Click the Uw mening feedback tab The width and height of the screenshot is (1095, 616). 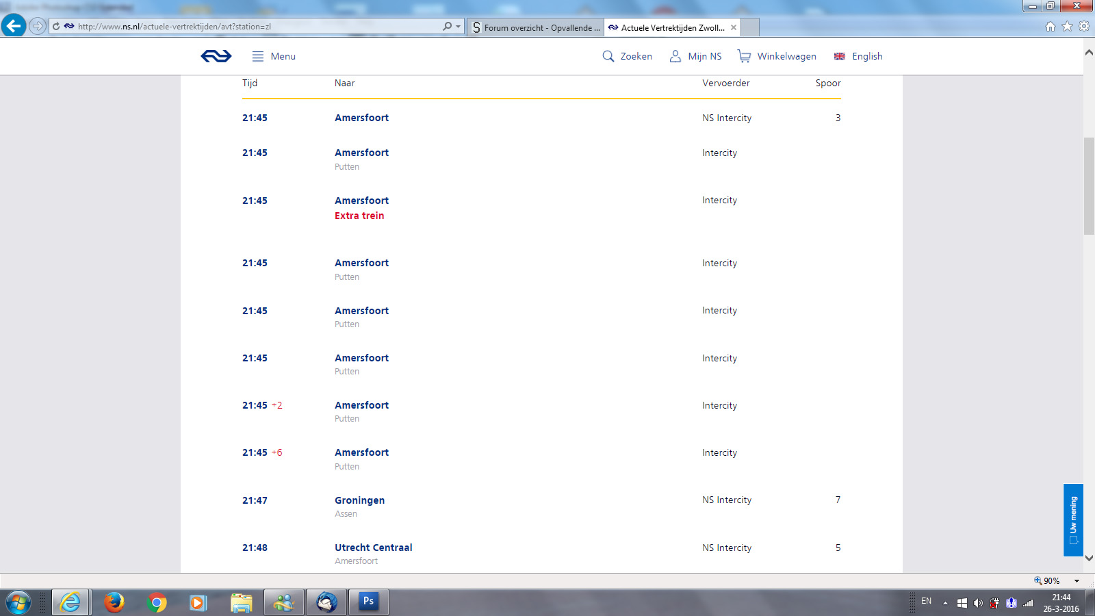coord(1073,520)
